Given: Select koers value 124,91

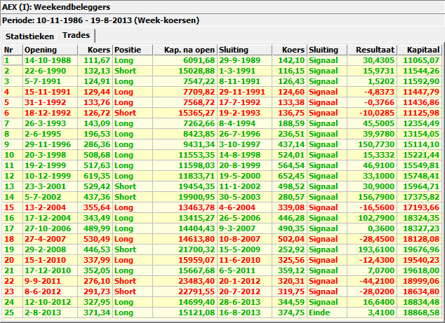Looking at the screenshot, I should click(97, 81).
